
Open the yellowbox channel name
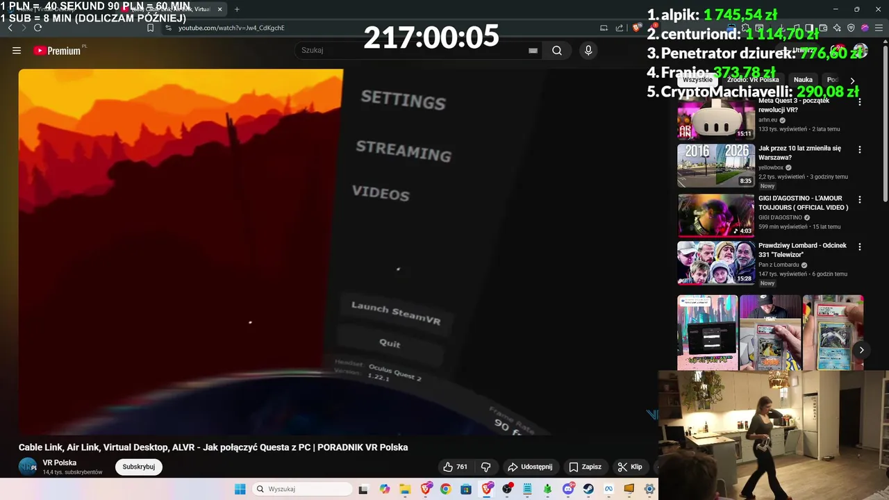[x=771, y=167]
